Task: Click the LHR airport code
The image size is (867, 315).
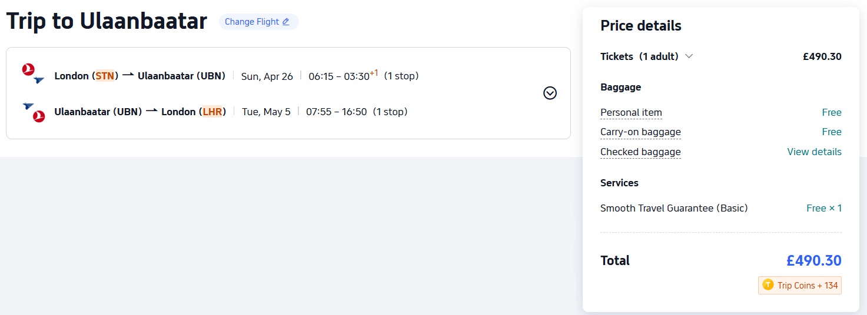Action: tap(212, 112)
